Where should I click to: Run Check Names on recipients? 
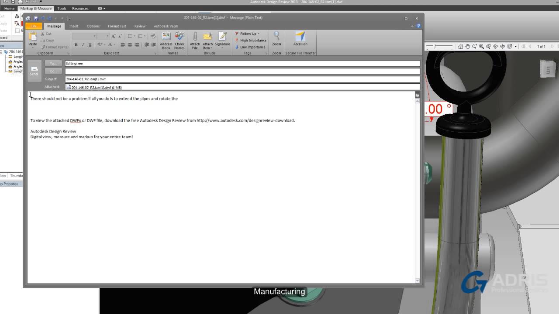[x=179, y=41]
